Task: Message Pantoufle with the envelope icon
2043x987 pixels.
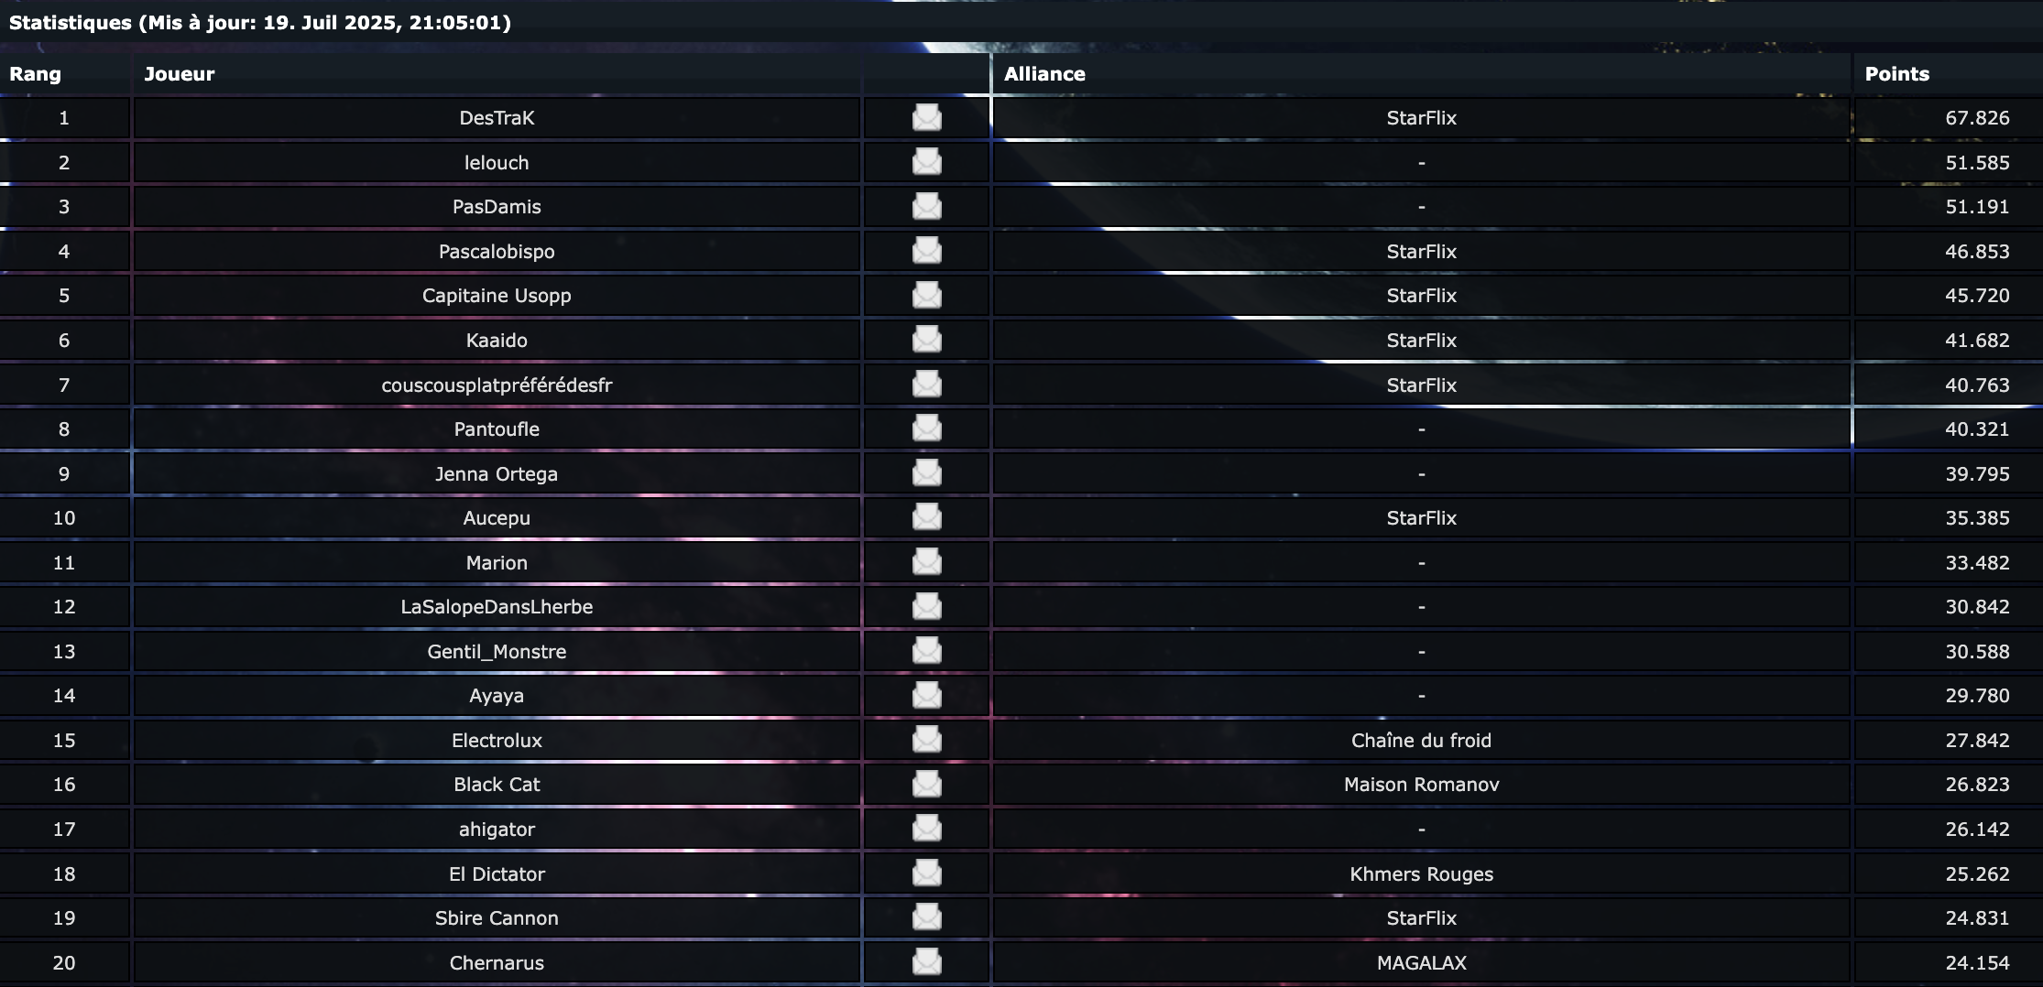Action: coord(926,428)
